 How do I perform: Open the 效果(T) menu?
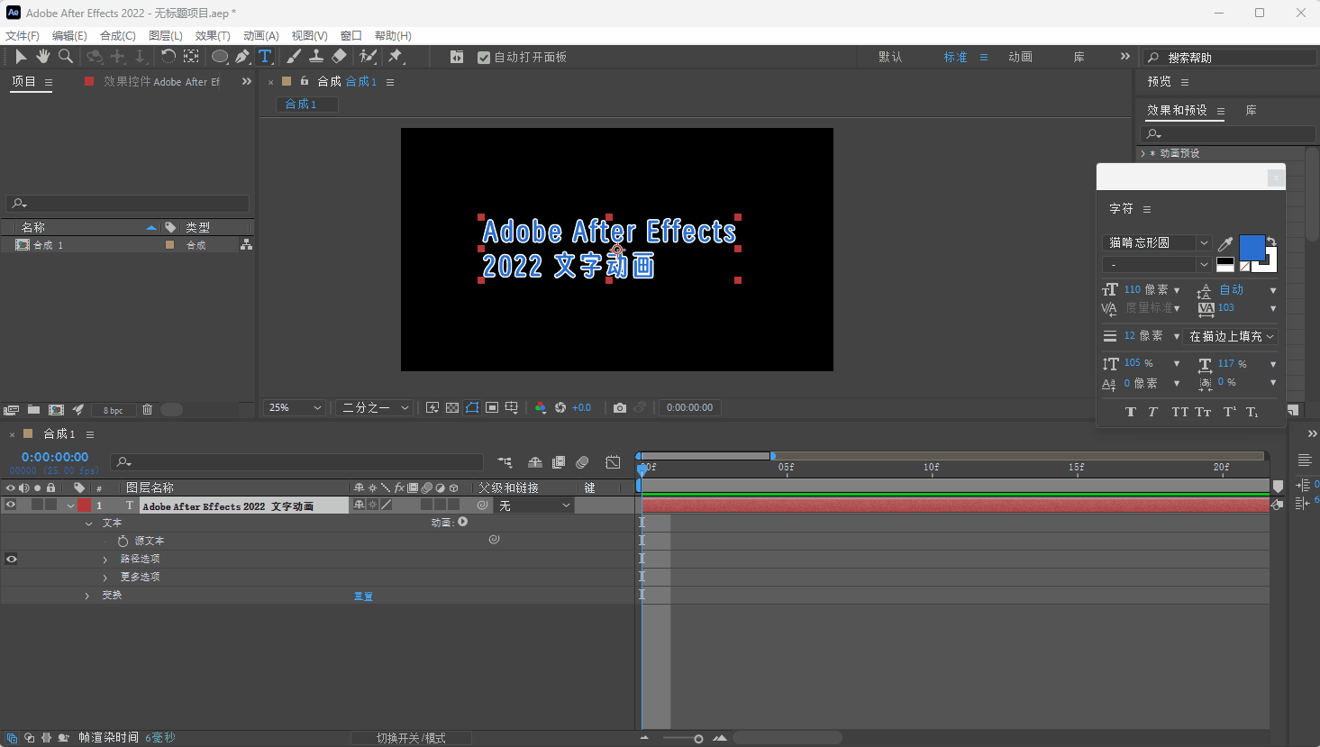[x=213, y=36]
